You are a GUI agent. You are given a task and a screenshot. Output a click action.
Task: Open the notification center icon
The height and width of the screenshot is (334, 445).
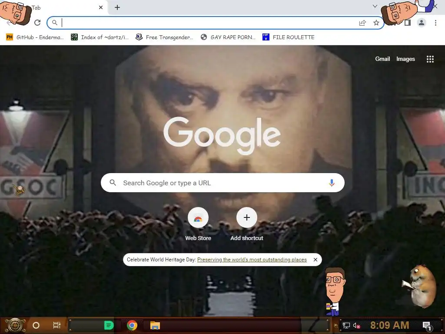tap(427, 325)
